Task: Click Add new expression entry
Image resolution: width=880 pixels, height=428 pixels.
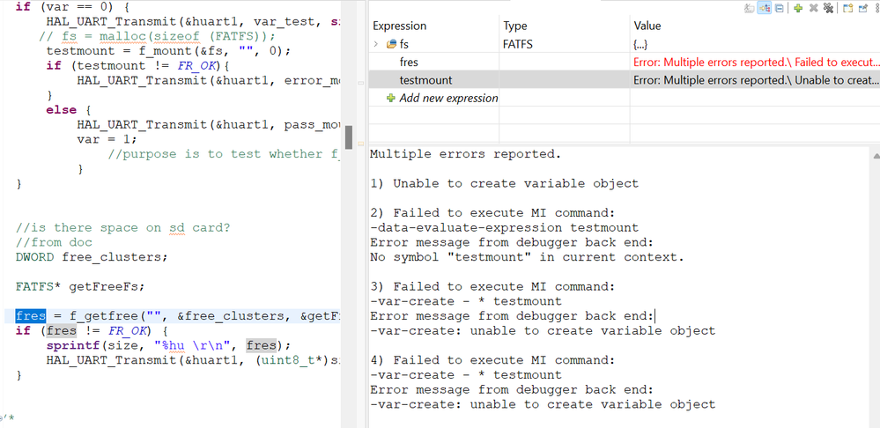Action: 448,98
